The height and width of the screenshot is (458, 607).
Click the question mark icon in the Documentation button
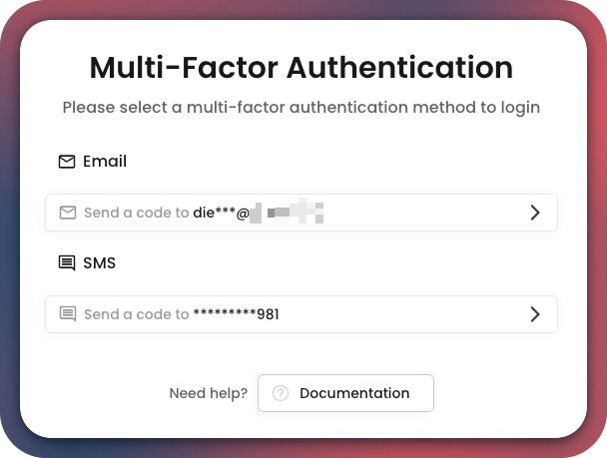point(281,393)
